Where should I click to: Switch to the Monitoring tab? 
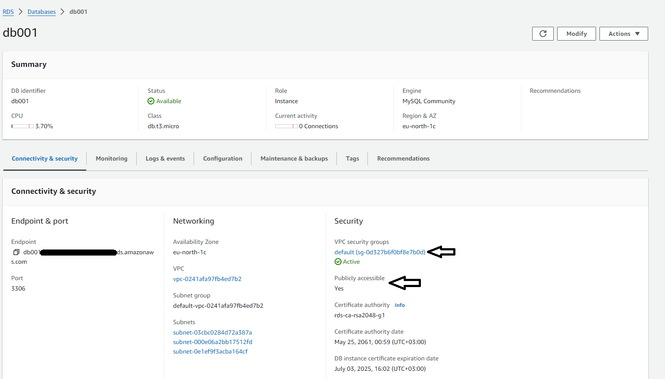tap(111, 158)
